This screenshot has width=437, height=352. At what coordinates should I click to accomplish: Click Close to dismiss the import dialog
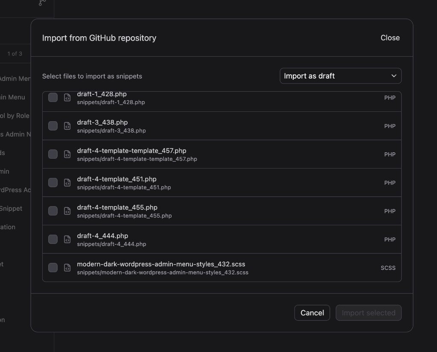pyautogui.click(x=390, y=38)
